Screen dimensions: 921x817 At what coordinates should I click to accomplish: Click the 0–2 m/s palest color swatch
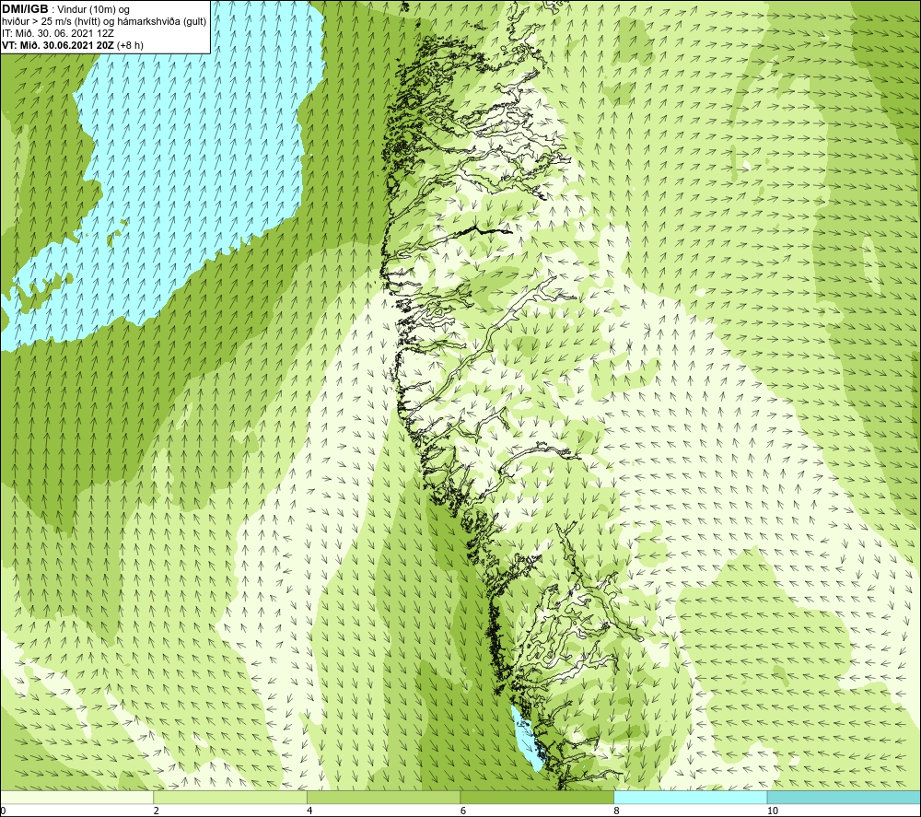(x=76, y=797)
